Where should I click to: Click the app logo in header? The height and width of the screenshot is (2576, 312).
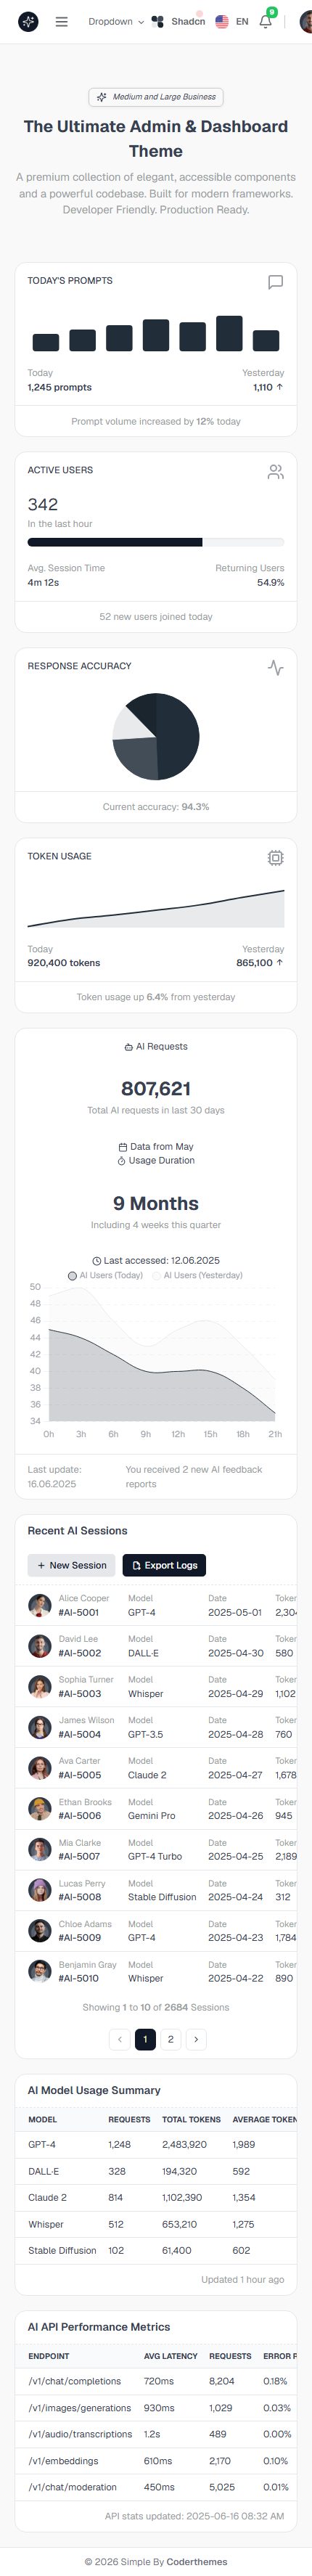(x=28, y=21)
